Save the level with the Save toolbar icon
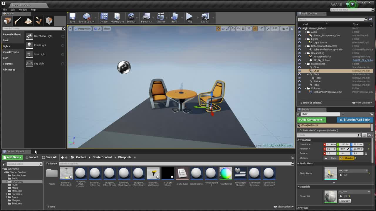Image resolution: width=376 pixels, height=211 pixels. [x=72, y=18]
